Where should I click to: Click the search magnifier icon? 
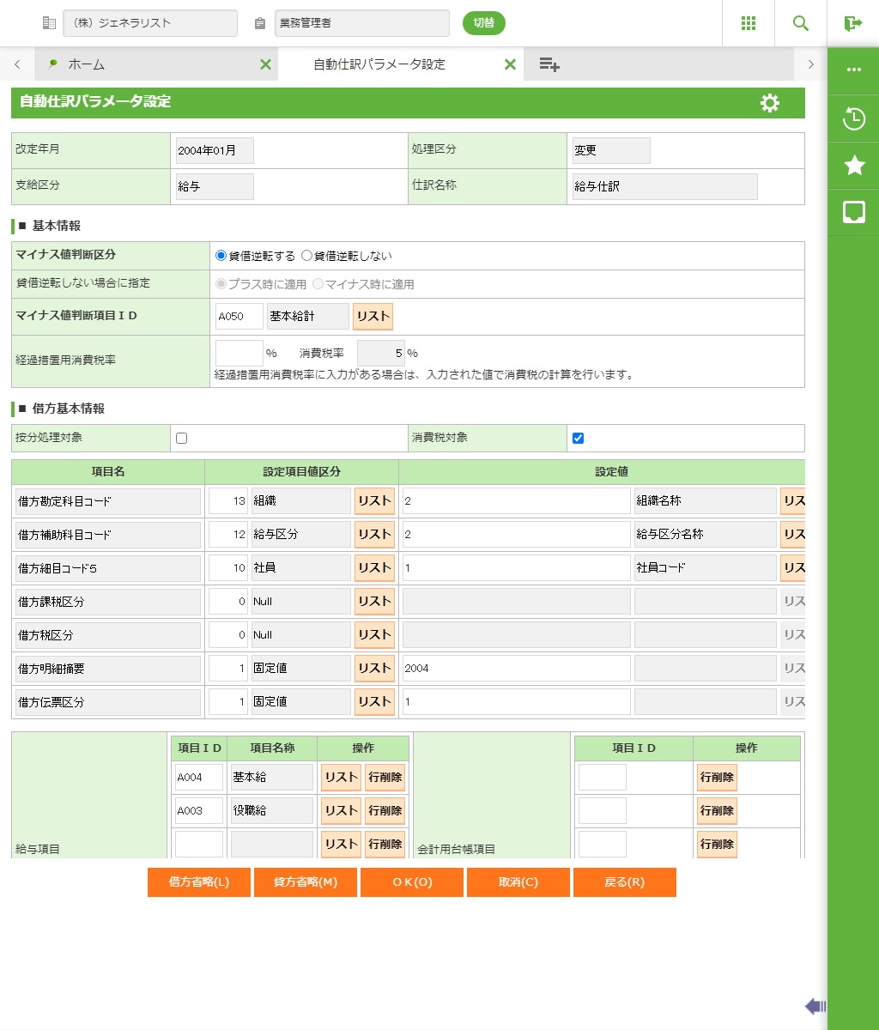(x=801, y=23)
